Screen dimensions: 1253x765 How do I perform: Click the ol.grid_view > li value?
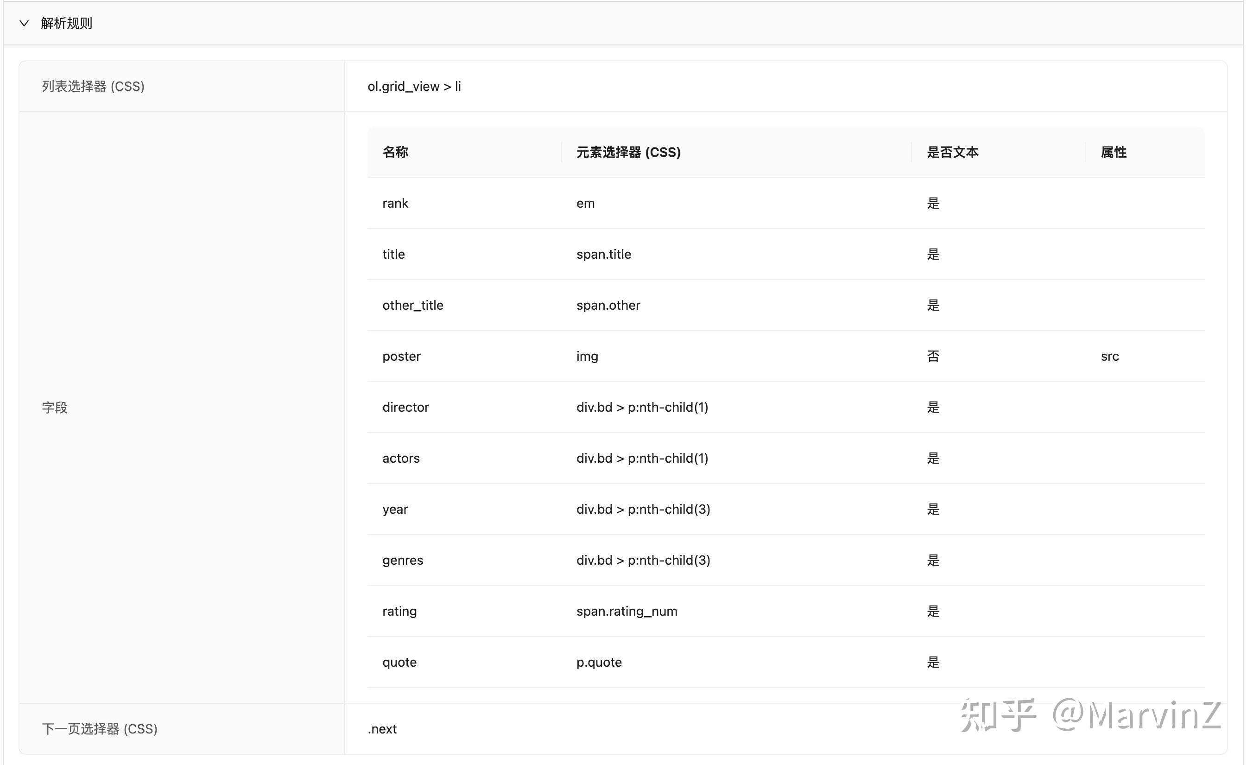click(414, 87)
